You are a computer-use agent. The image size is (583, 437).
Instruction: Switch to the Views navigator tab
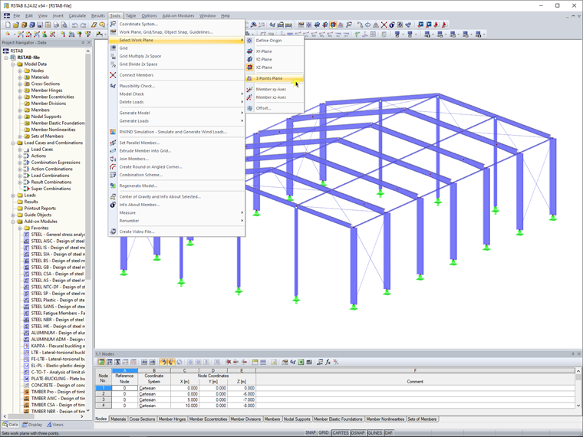click(x=55, y=425)
